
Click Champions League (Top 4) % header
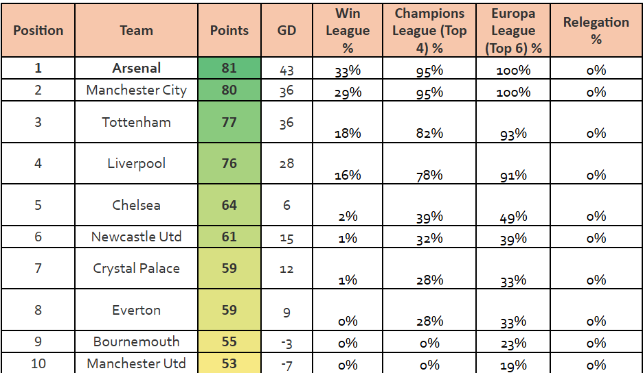pyautogui.click(x=429, y=30)
